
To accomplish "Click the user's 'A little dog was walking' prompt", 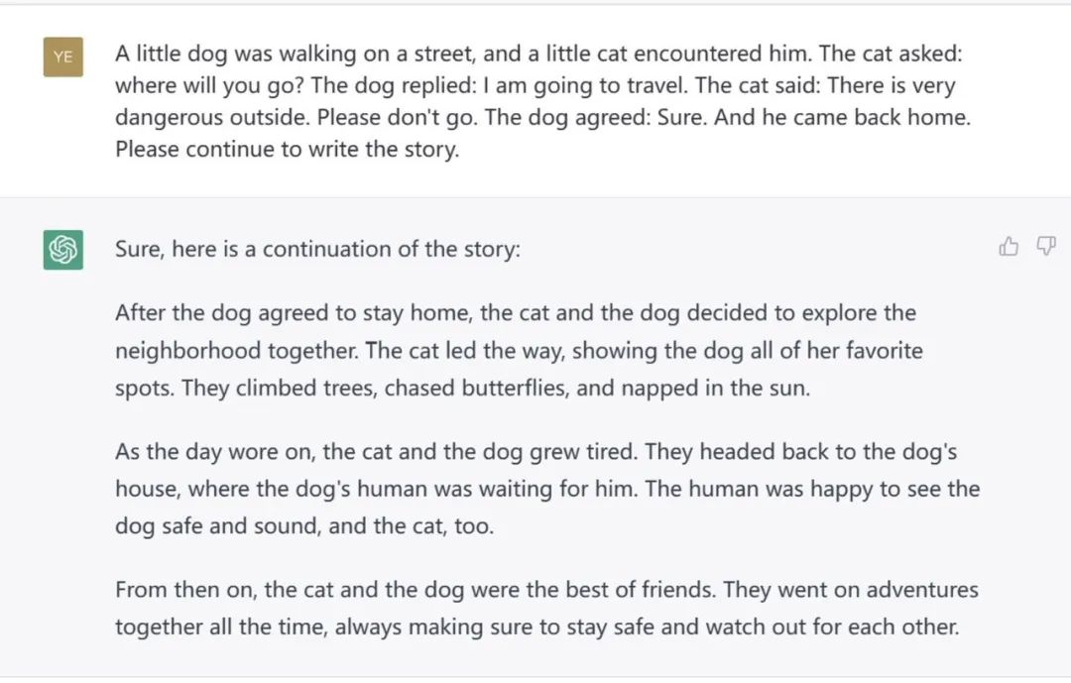I will 543,101.
